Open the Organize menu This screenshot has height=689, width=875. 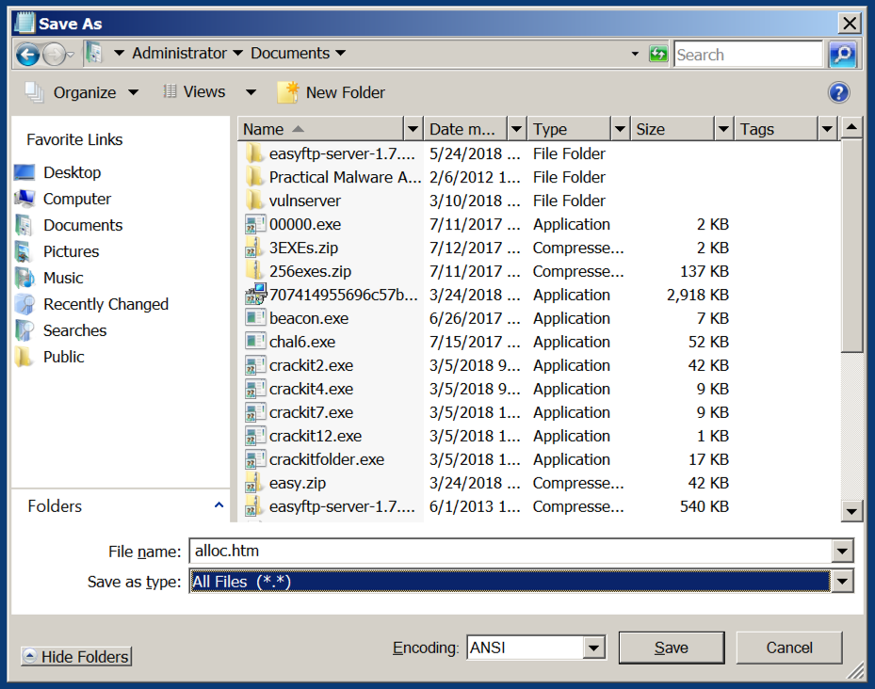click(85, 92)
